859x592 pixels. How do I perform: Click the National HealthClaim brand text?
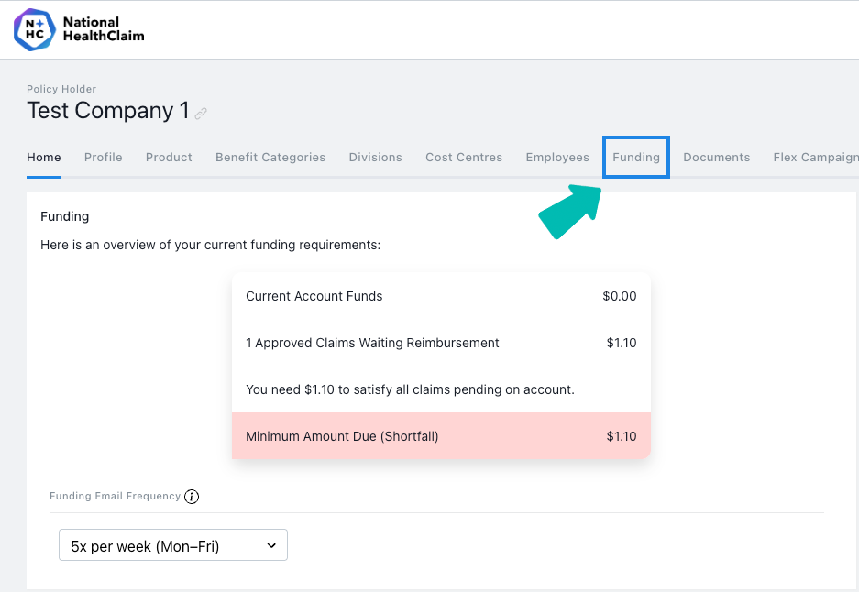[104, 29]
